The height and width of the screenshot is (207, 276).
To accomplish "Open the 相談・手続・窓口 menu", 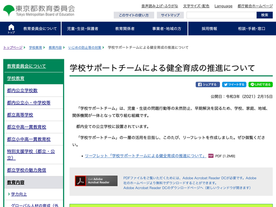I will (252, 29).
